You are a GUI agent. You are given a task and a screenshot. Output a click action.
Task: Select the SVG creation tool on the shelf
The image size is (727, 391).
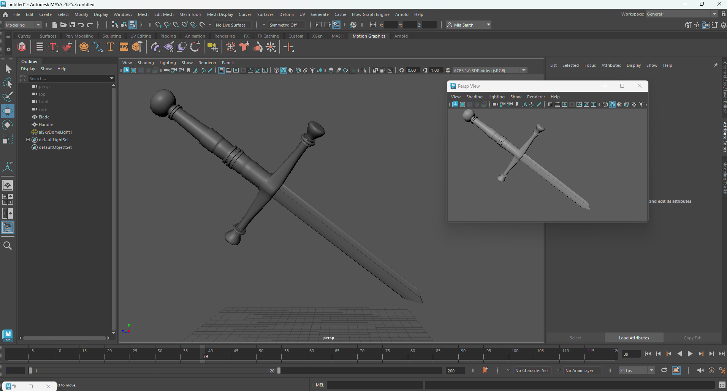[124, 47]
